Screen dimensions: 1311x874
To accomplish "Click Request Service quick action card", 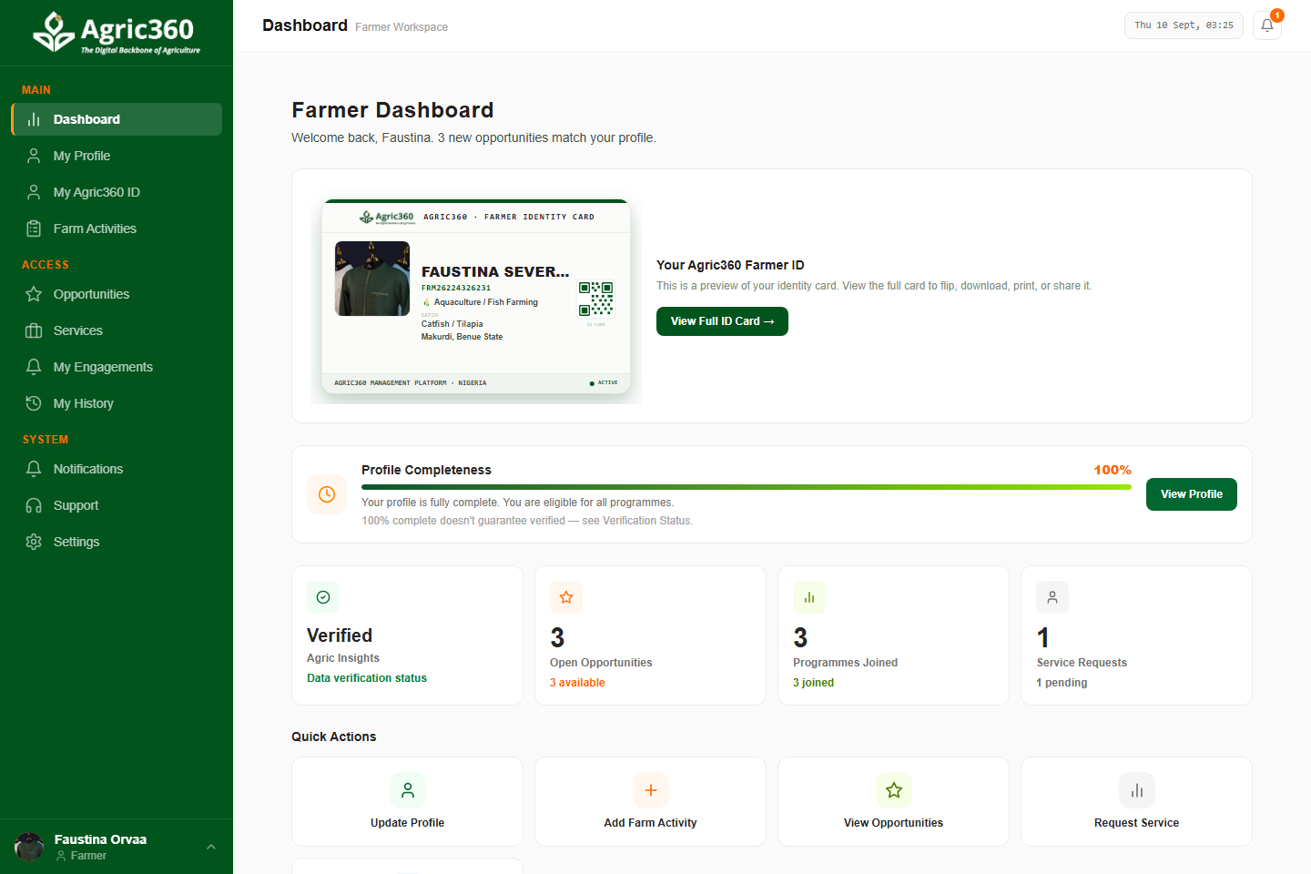I will click(1136, 802).
